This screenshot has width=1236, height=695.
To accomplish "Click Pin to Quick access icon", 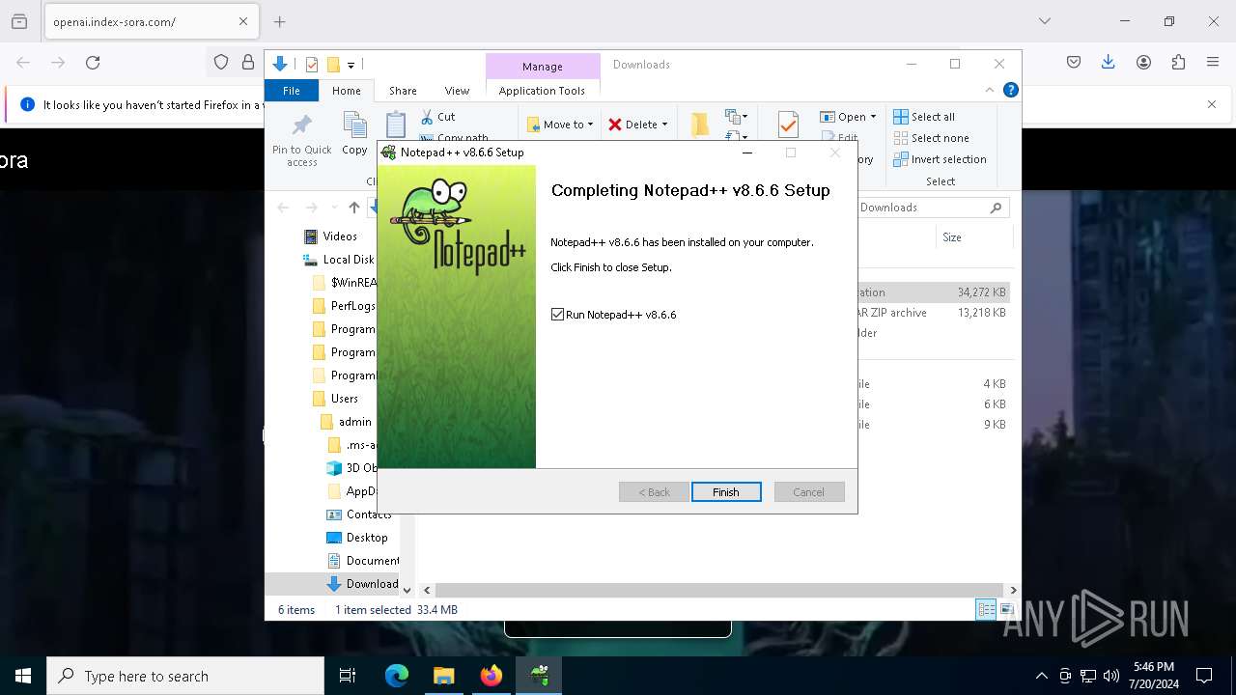I will 302,125.
